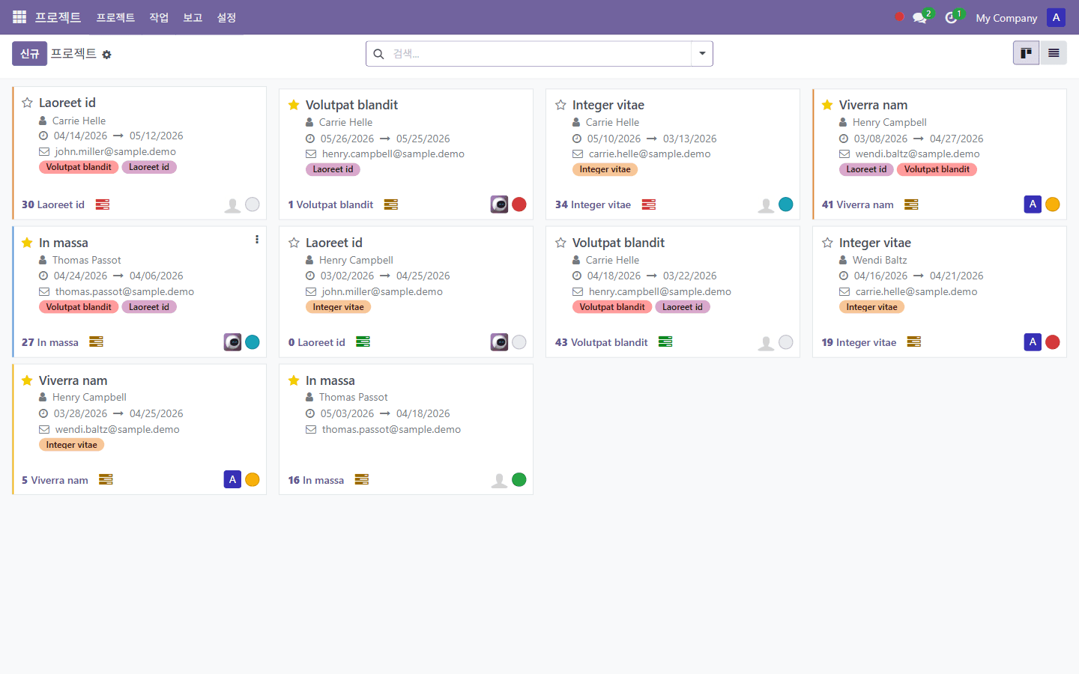
Task: Click the 신규 button
Action: 29,54
